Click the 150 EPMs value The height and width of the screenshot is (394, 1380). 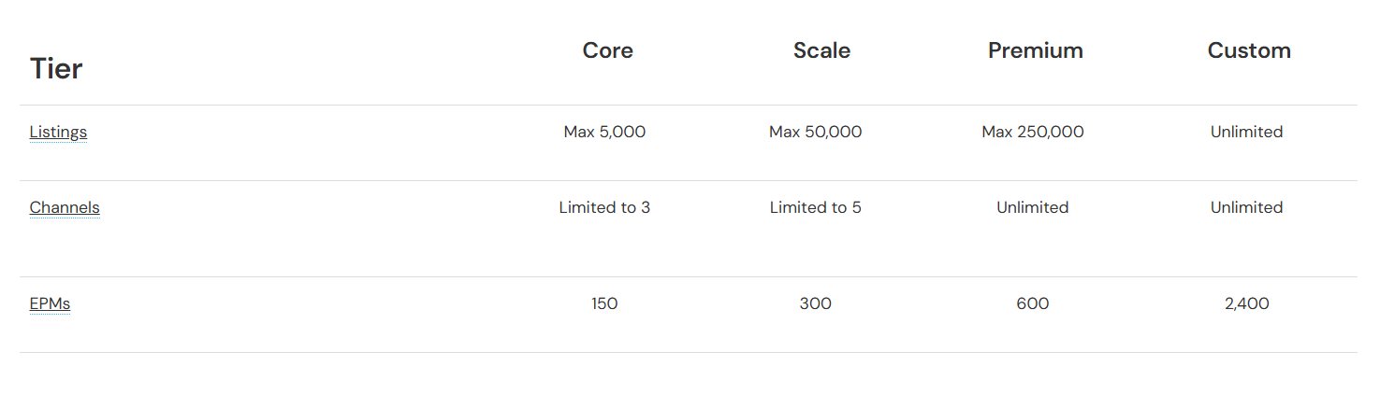point(604,303)
